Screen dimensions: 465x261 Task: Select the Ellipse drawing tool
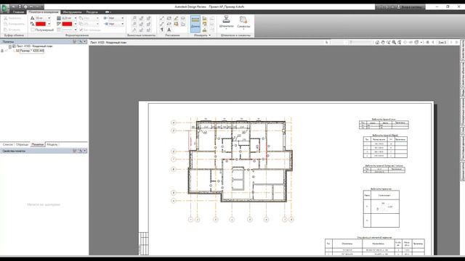(x=183, y=18)
